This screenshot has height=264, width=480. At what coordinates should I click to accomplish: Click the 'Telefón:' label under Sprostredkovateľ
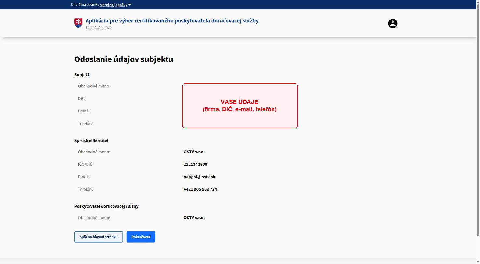point(85,189)
